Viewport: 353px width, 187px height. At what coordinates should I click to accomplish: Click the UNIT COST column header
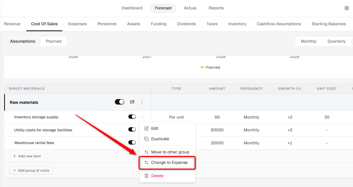(327, 89)
